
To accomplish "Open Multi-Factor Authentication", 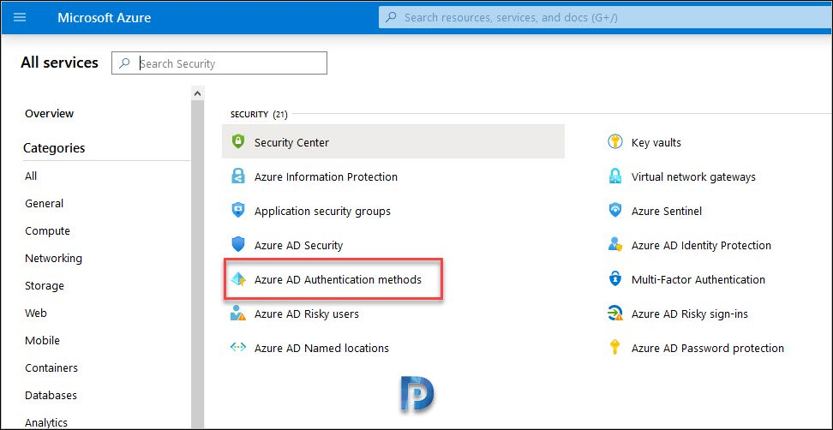I will click(698, 279).
